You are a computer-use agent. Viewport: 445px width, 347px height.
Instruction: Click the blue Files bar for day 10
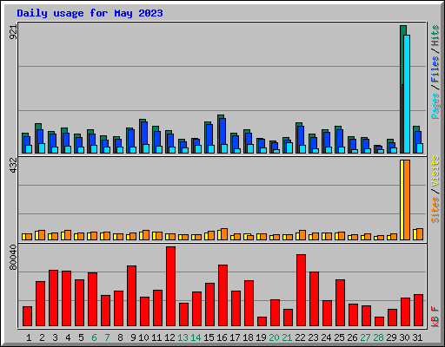click(x=144, y=133)
